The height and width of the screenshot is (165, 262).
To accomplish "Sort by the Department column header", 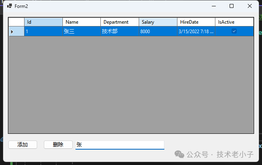I will coord(119,22).
